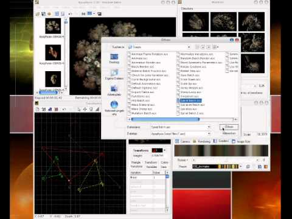Select 'Batch Render.asc' in the file list
Image resolution: width=292 pixels, height=219 pixels.
click(x=141, y=67)
